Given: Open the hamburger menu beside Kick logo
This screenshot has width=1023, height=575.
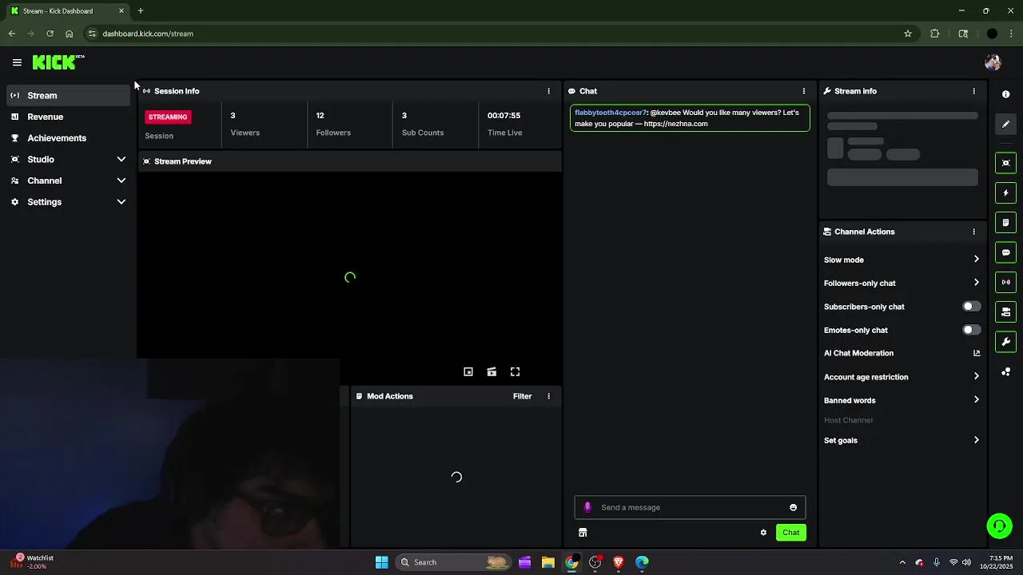Looking at the screenshot, I should pos(17,62).
